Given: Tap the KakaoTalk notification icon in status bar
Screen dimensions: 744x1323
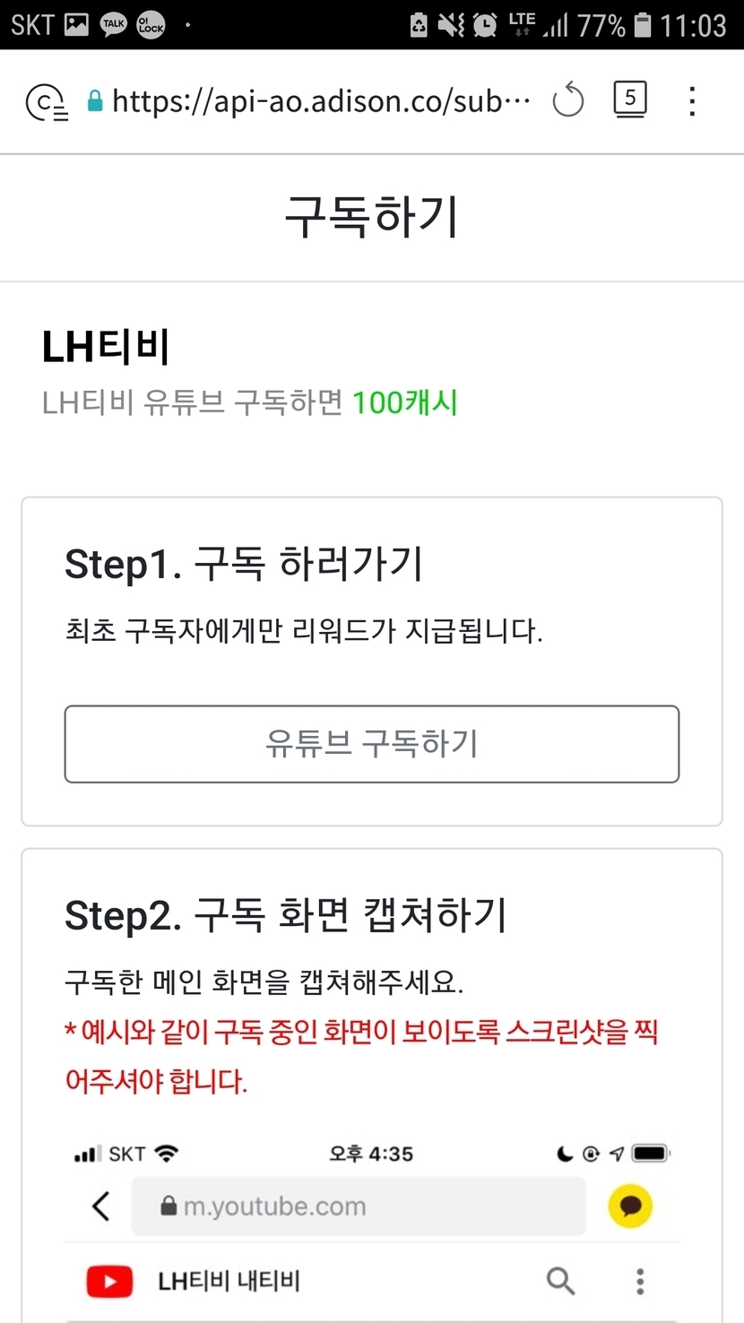Looking at the screenshot, I should [114, 25].
